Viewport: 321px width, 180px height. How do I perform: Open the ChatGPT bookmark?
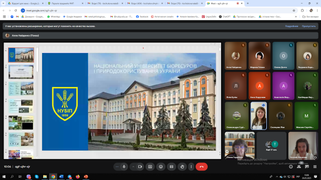225,16
